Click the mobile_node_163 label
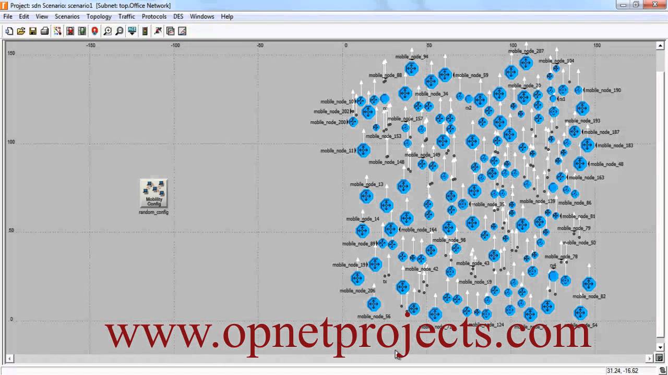This screenshot has width=668, height=375. [x=587, y=178]
